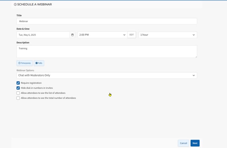Click into the Title text field

point(106,21)
